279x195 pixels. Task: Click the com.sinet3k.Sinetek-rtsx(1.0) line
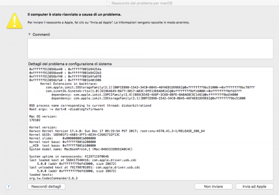(144, 91)
